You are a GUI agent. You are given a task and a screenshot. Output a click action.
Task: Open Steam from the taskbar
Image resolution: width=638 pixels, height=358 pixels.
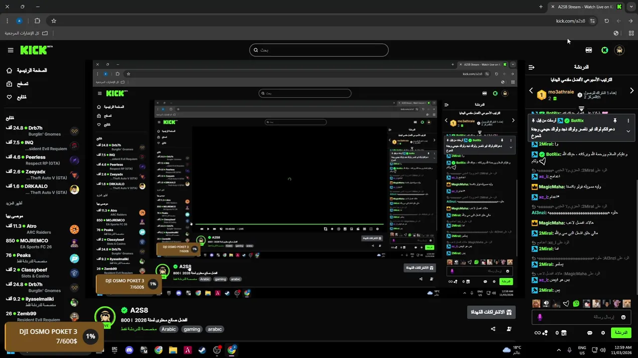click(x=202, y=350)
